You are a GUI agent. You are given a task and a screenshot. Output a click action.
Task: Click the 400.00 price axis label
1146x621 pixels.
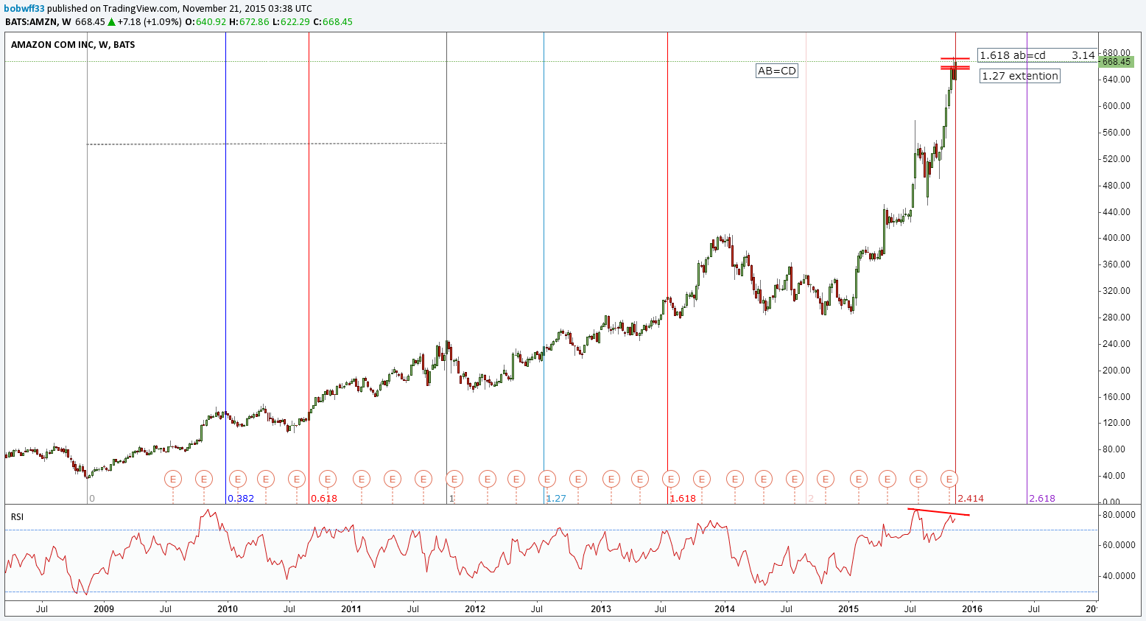[x=1117, y=238]
